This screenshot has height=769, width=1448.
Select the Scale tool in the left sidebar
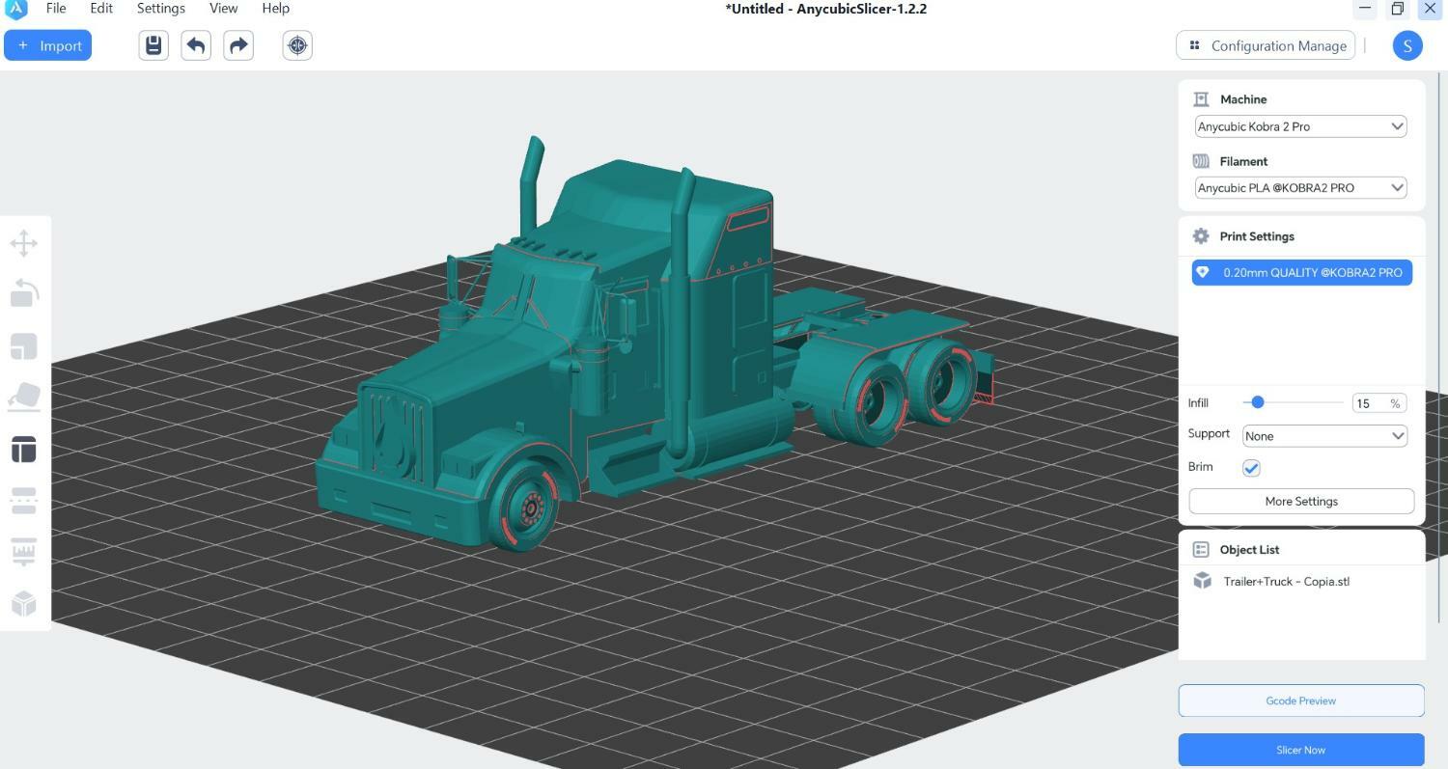pos(24,345)
